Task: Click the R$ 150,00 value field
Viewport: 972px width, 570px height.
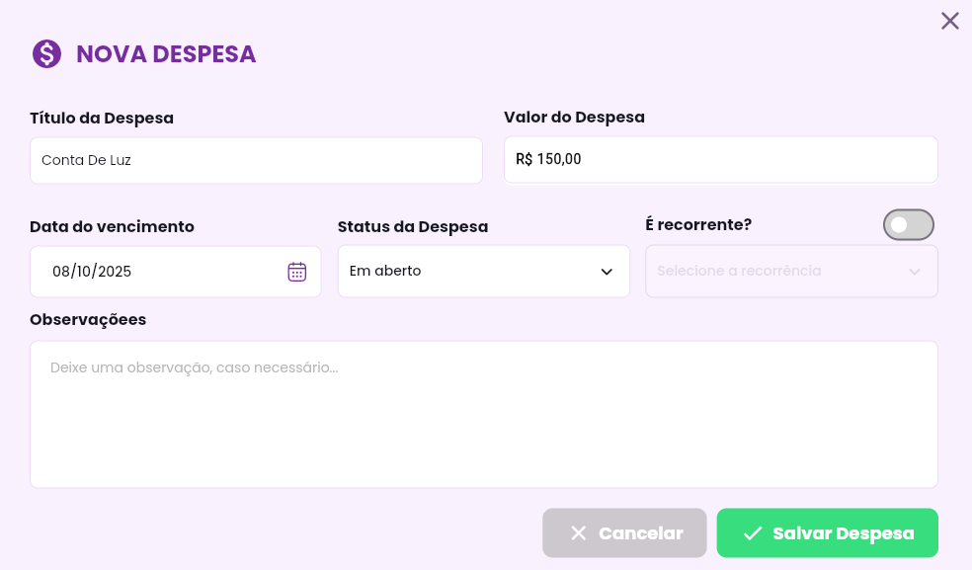Action: pyautogui.click(x=720, y=159)
